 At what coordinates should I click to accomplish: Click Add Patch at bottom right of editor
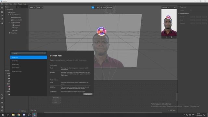172,110
